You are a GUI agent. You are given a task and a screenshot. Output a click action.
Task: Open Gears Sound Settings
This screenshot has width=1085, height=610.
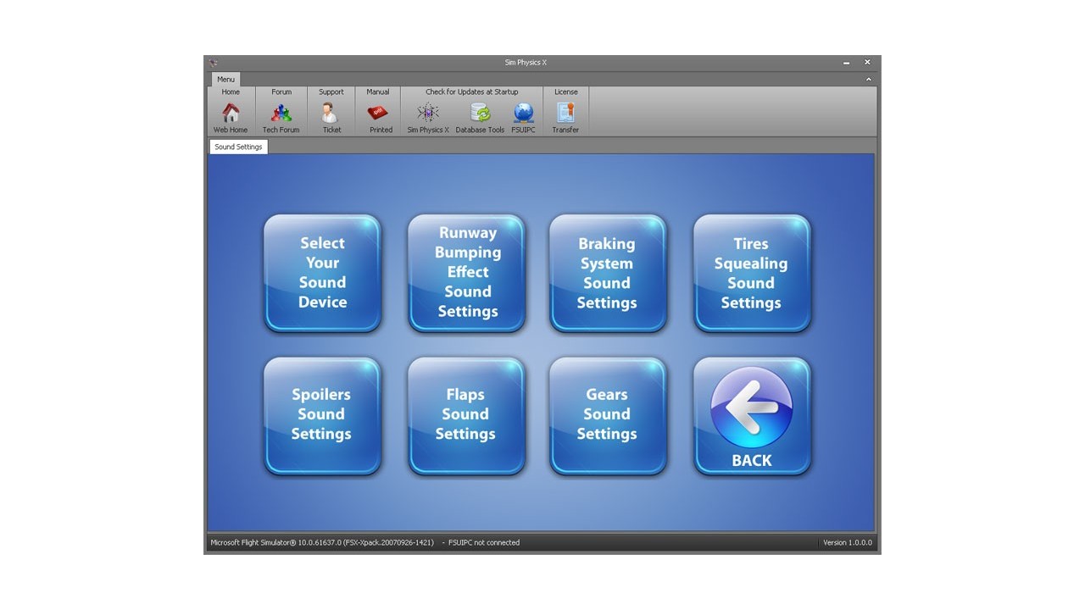coord(607,415)
